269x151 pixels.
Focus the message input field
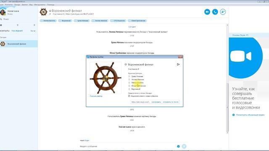127,146
